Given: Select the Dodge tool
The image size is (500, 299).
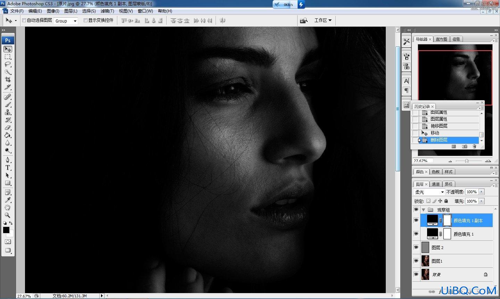Looking at the screenshot, I should click(8, 150).
